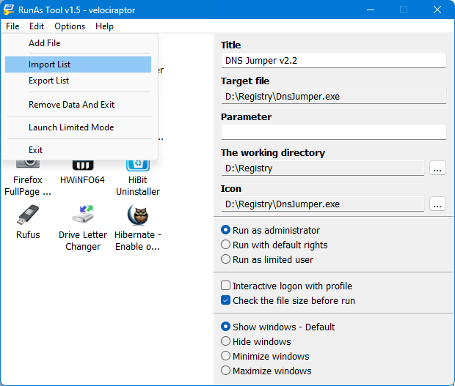The height and width of the screenshot is (386, 455).
Task: Click the Title text field
Action: (x=333, y=60)
